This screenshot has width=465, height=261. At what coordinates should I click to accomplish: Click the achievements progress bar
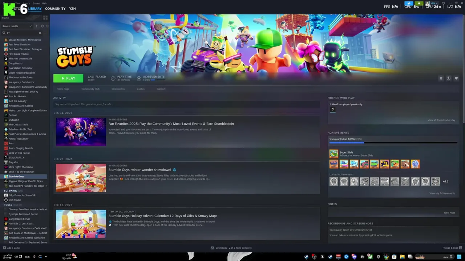(x=393, y=142)
